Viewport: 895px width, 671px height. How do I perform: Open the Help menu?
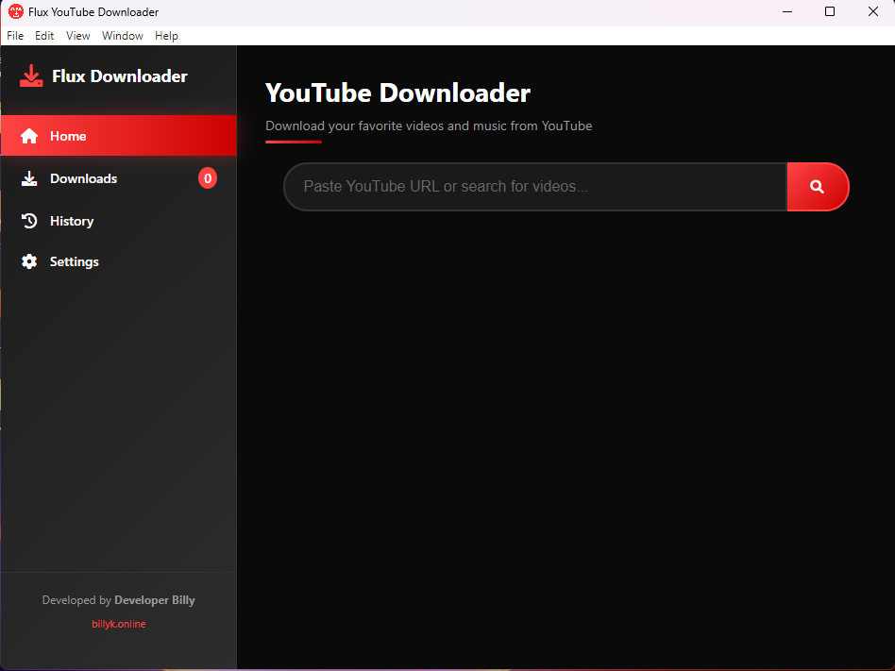click(166, 35)
